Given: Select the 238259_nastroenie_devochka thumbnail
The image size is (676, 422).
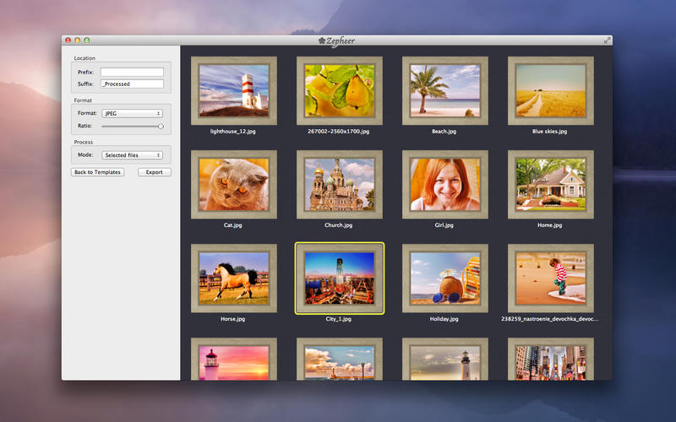Looking at the screenshot, I should 551,279.
